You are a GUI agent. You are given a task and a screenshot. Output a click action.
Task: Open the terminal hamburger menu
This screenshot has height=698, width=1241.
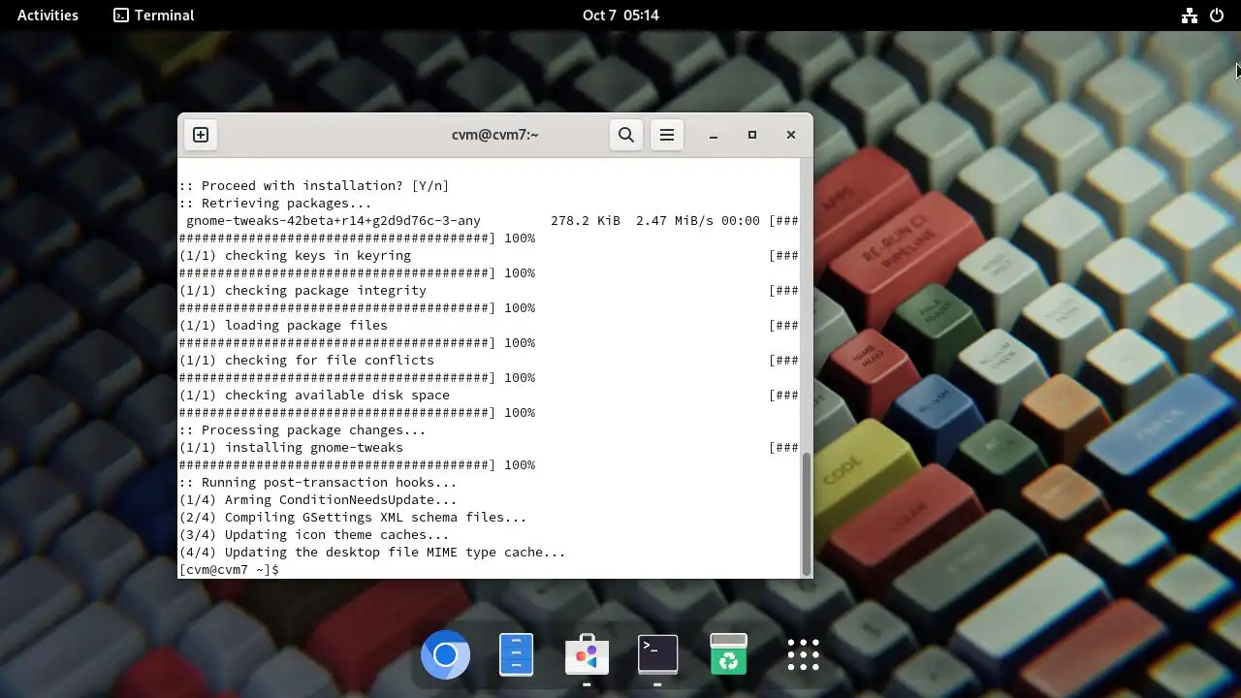click(x=667, y=135)
